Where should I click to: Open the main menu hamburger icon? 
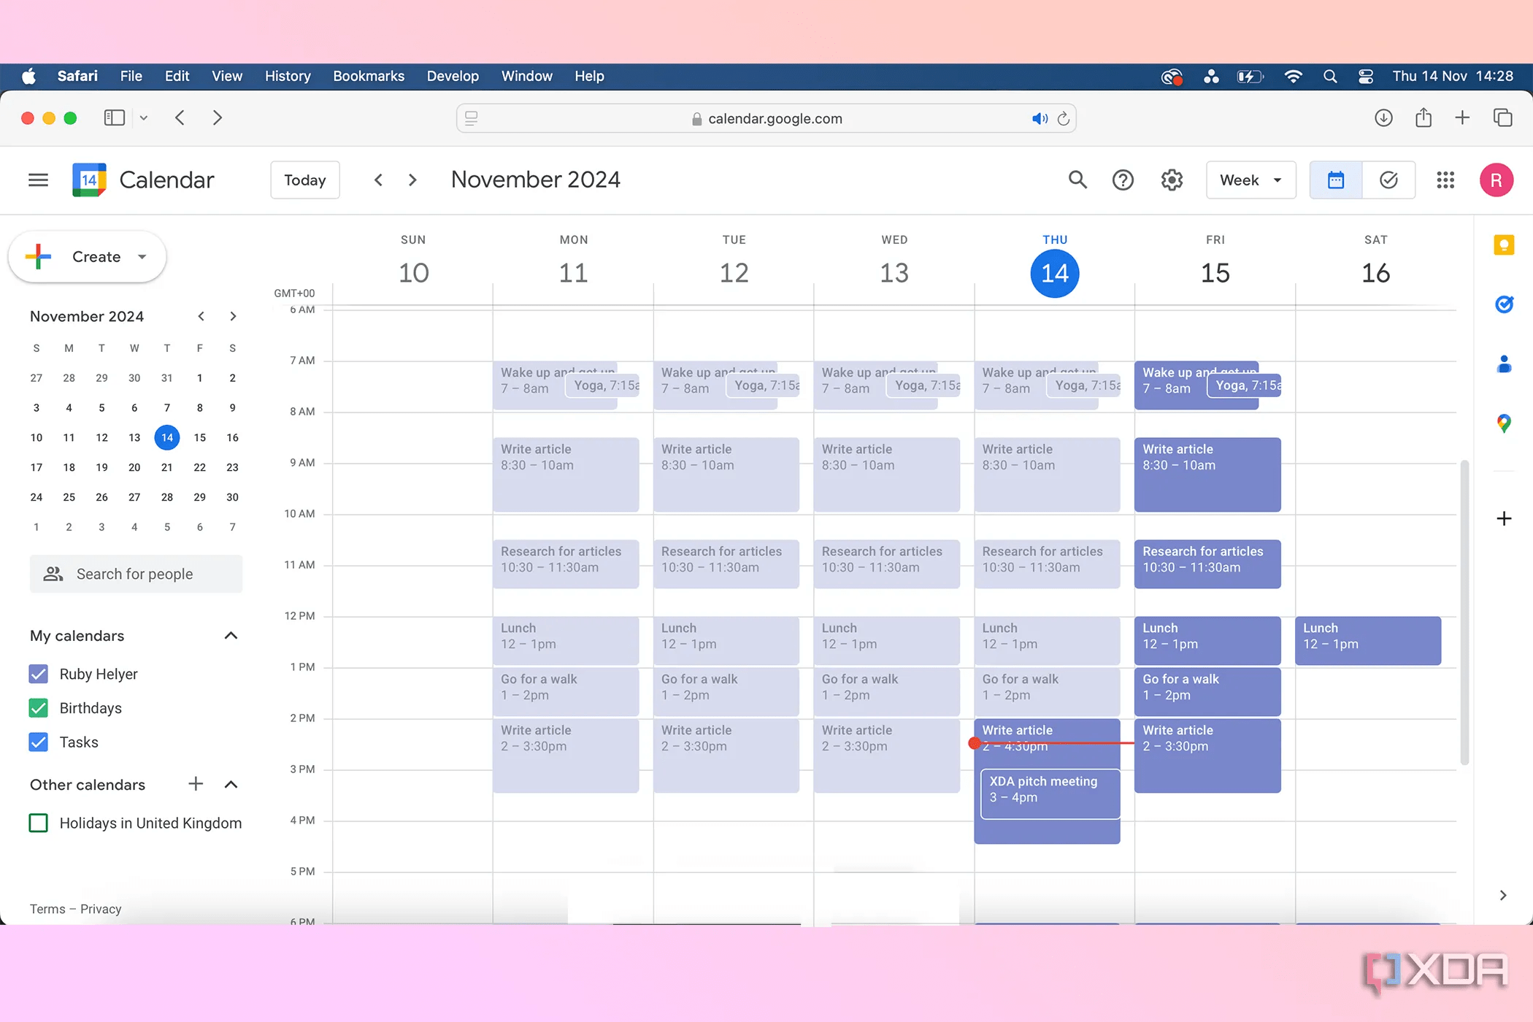click(x=38, y=180)
